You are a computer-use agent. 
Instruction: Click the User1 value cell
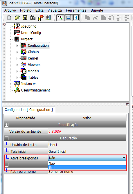pos(87,145)
